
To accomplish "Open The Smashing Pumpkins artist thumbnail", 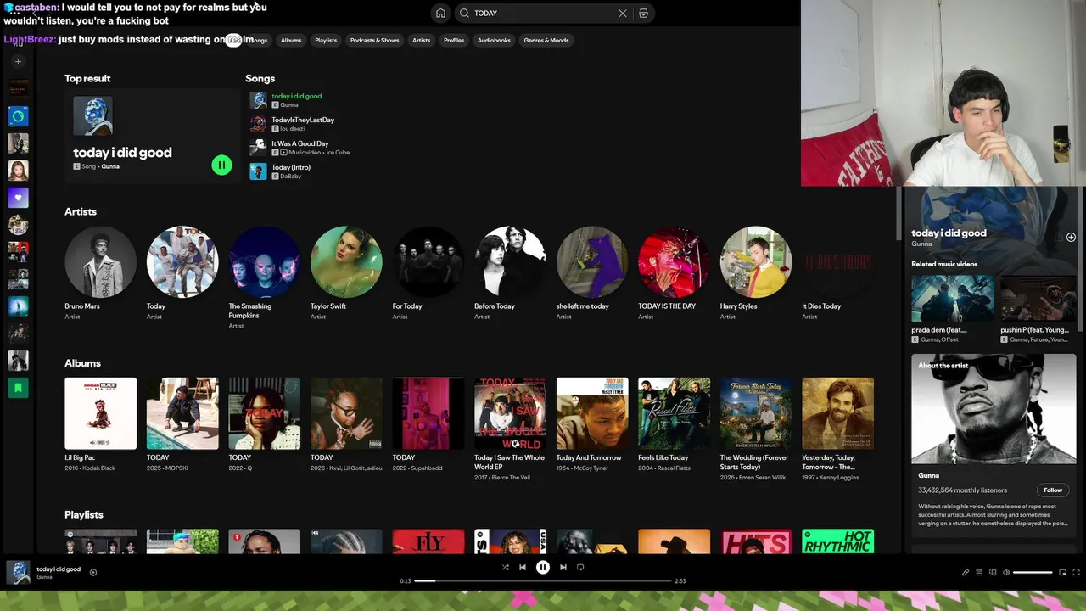I will pos(264,261).
